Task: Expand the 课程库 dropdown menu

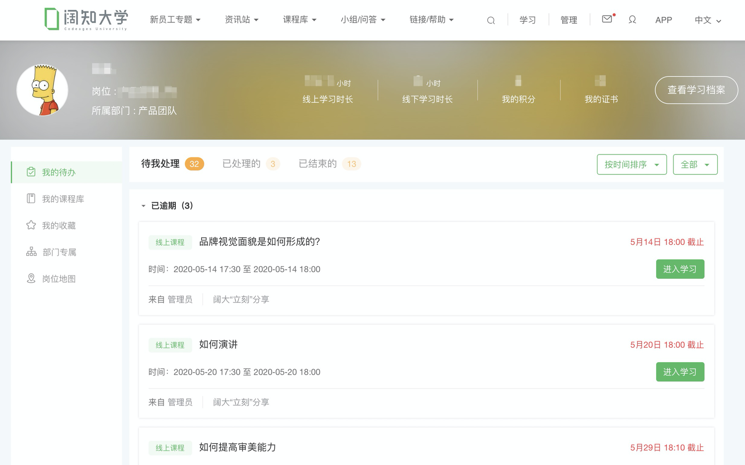Action: click(299, 19)
